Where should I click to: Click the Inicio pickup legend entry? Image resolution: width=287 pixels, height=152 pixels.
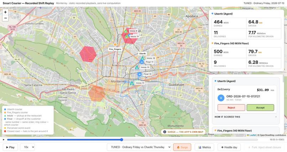click(23, 116)
